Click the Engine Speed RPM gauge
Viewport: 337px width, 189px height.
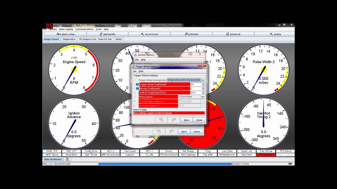click(x=74, y=70)
